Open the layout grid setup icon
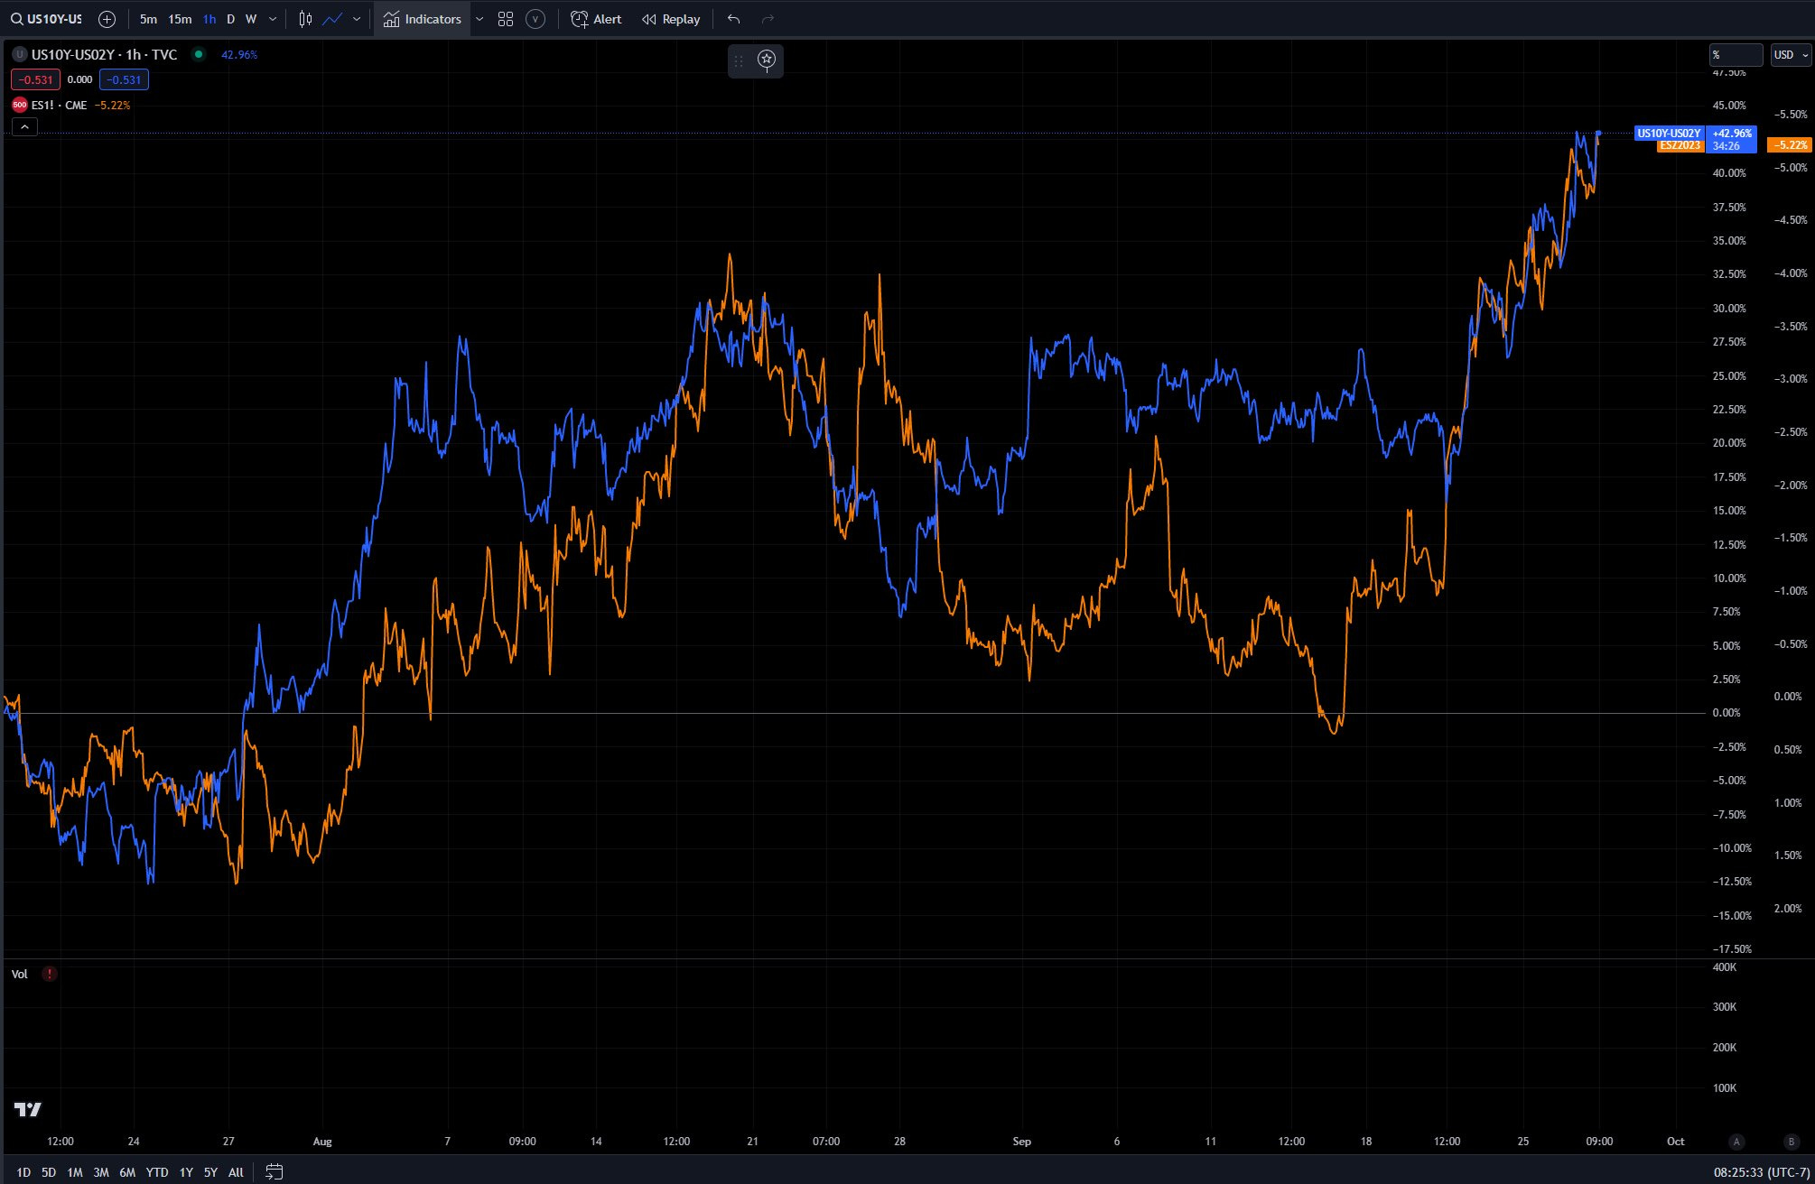The width and height of the screenshot is (1815, 1184). tap(506, 19)
